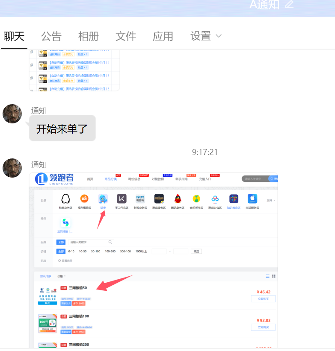Choose the 手工代充区 K icon
335x351 pixels.
[x=122, y=199]
